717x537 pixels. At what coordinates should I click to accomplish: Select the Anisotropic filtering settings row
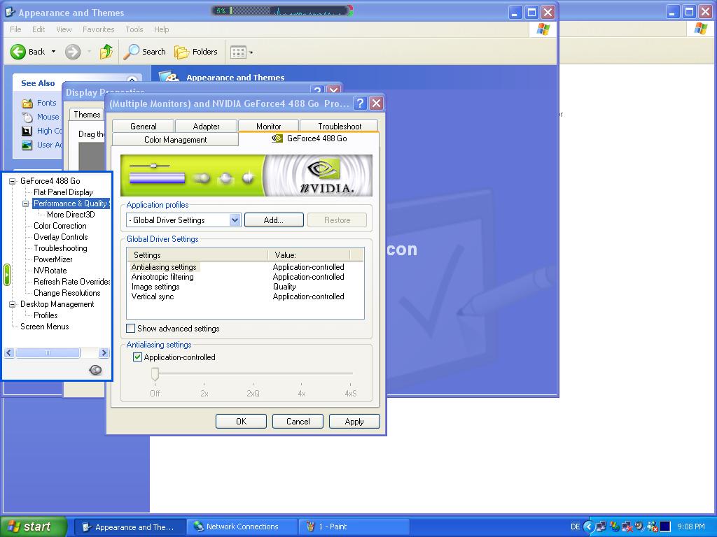tap(245, 277)
